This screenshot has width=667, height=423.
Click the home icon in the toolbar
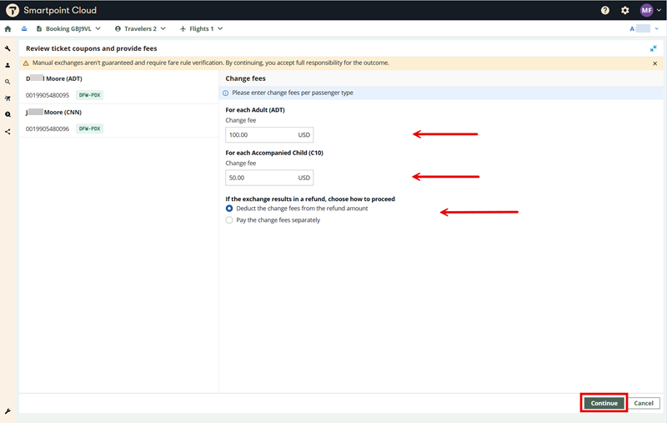(x=8, y=28)
